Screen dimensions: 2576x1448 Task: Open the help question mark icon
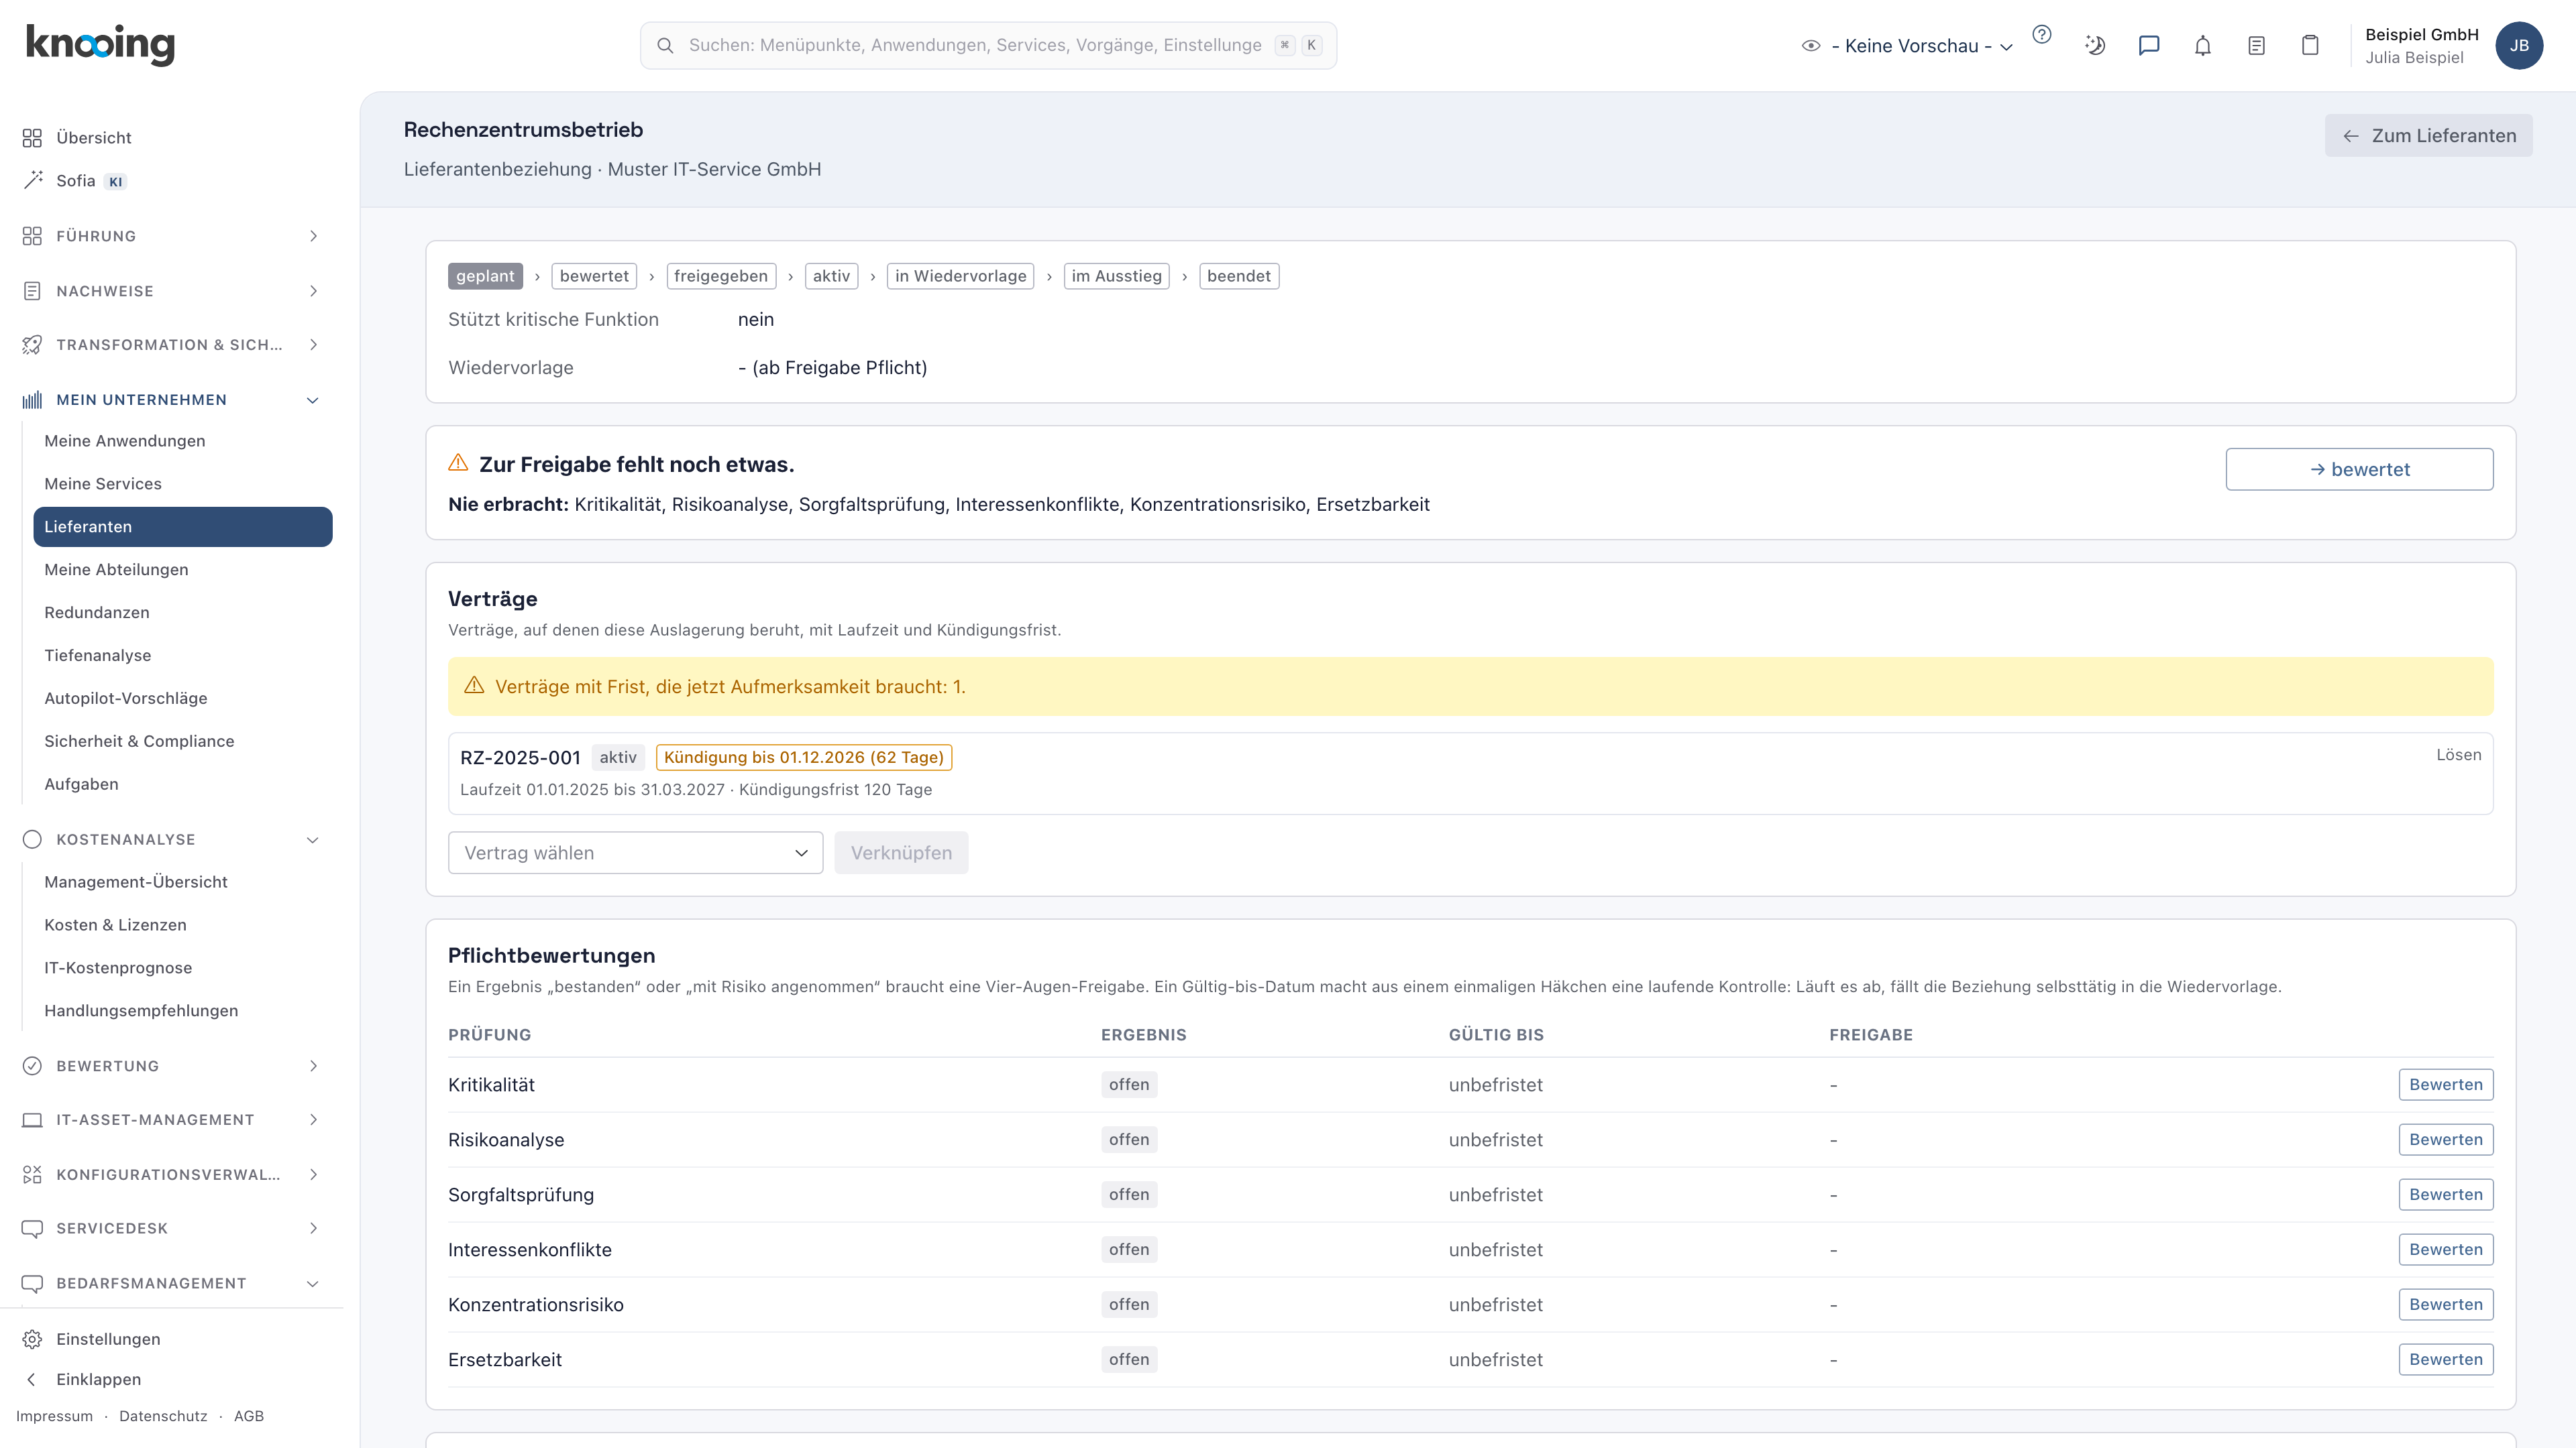[2042, 35]
